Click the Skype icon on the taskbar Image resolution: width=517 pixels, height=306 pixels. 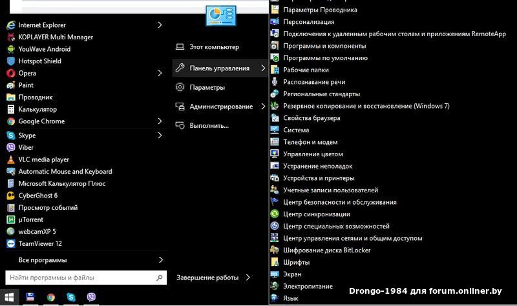click(71, 298)
